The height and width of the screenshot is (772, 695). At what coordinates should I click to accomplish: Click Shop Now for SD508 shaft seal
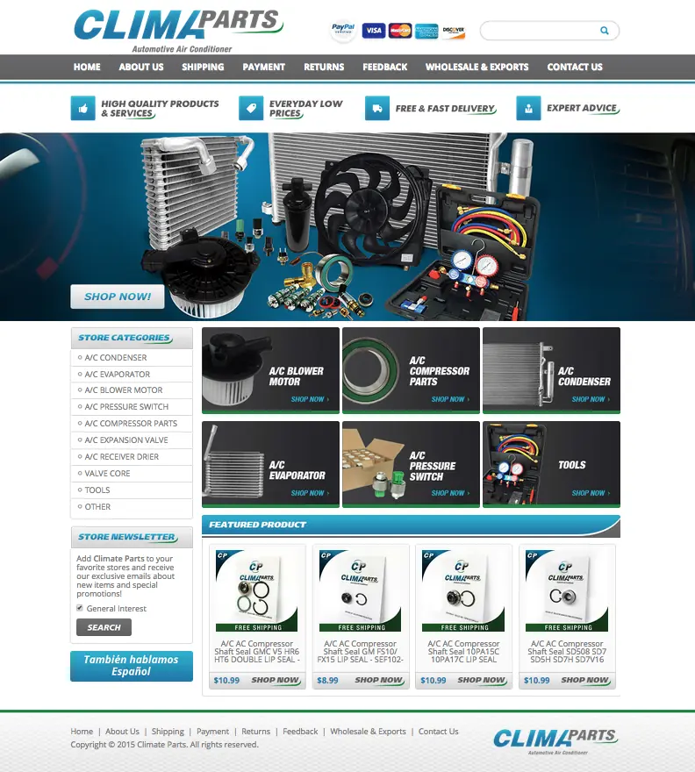[585, 680]
